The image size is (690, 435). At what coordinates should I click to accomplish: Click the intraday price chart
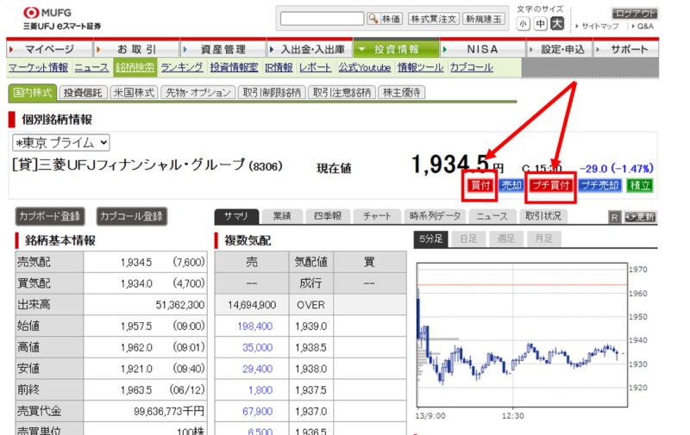point(522,335)
